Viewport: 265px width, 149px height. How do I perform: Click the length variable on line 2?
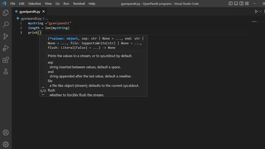pyautogui.click(x=34, y=28)
